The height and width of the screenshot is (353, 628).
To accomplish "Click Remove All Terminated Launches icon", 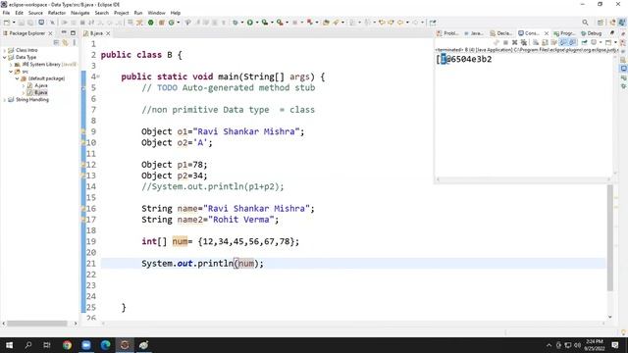I will point(523,42).
